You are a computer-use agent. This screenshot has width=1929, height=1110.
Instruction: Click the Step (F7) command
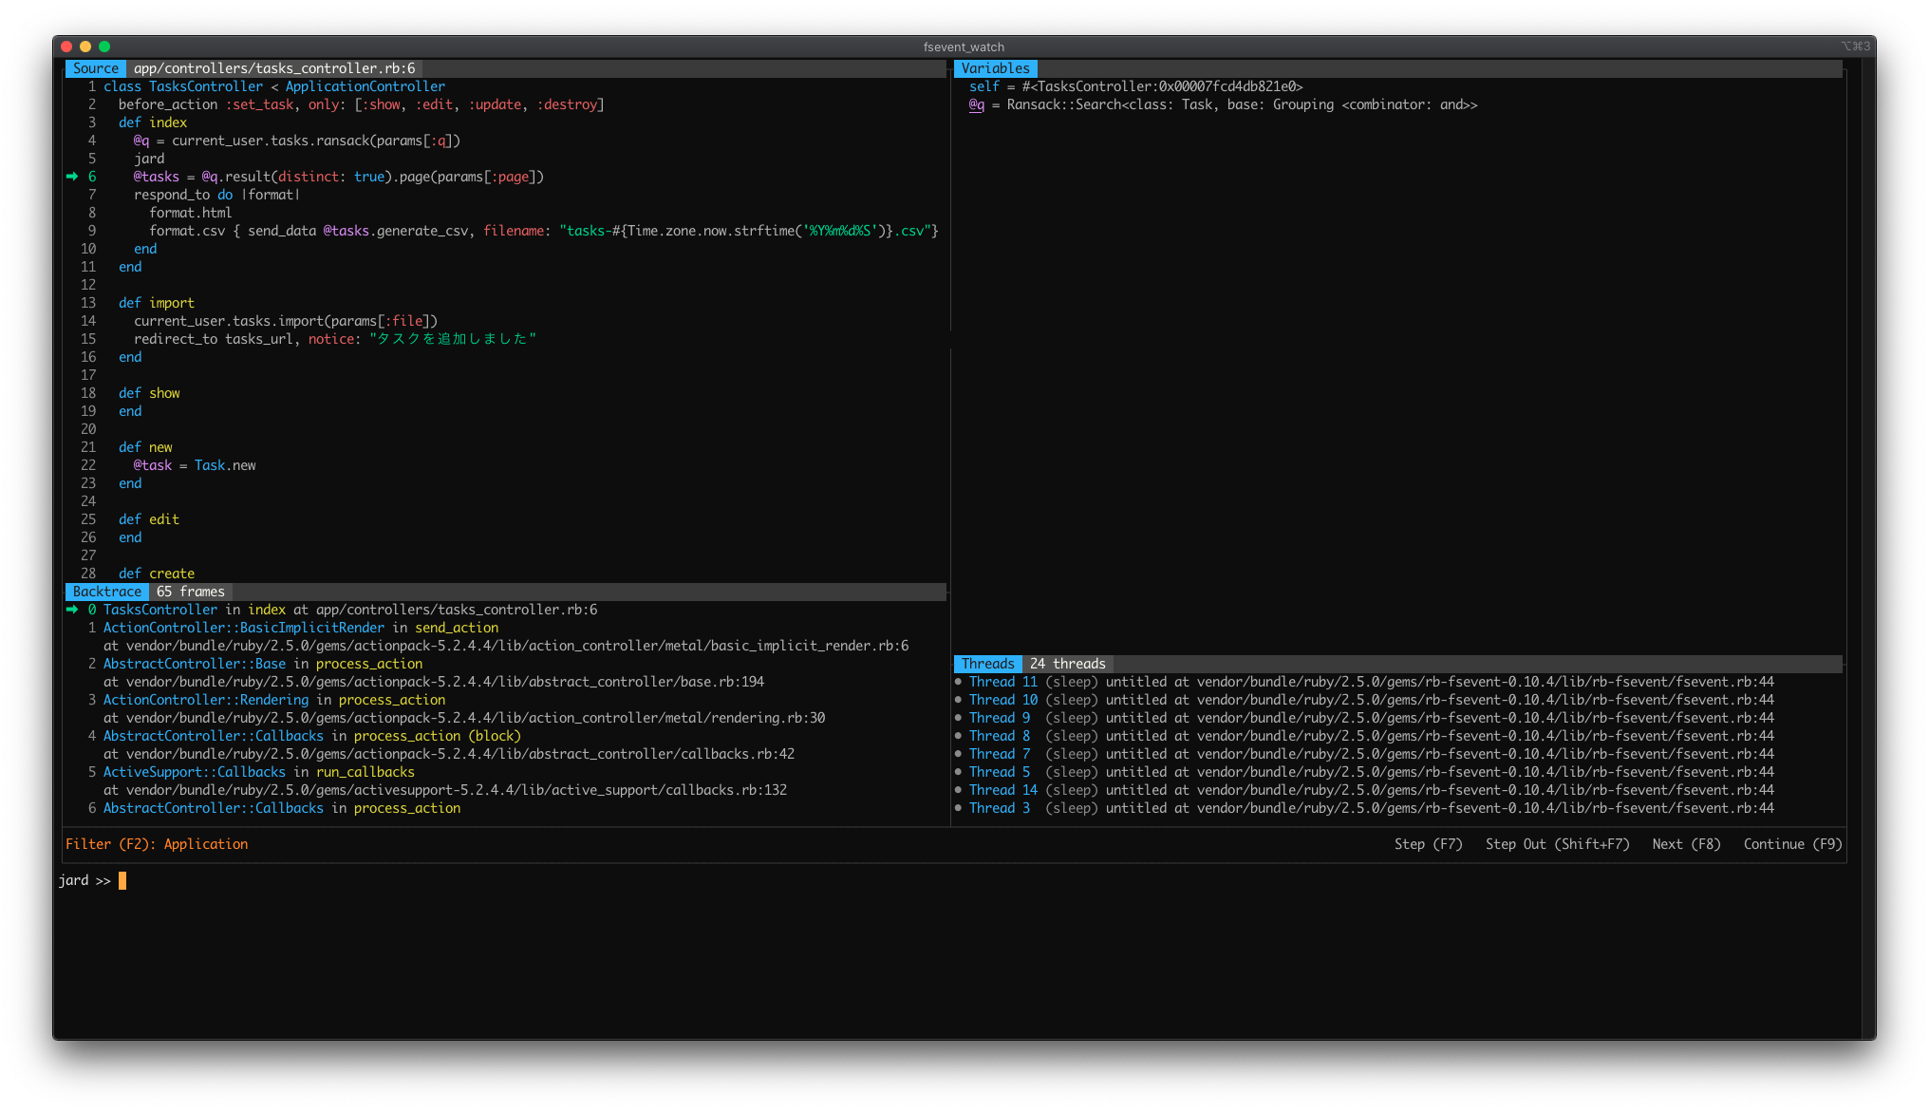coord(1430,843)
